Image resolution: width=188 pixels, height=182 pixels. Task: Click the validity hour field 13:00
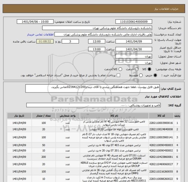pyautogui.click(x=97, y=49)
